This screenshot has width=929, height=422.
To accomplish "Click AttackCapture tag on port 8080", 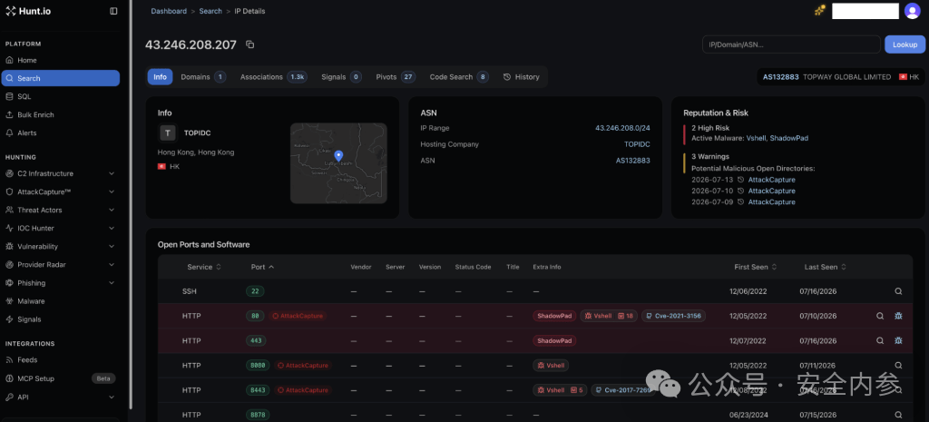I will (x=303, y=366).
